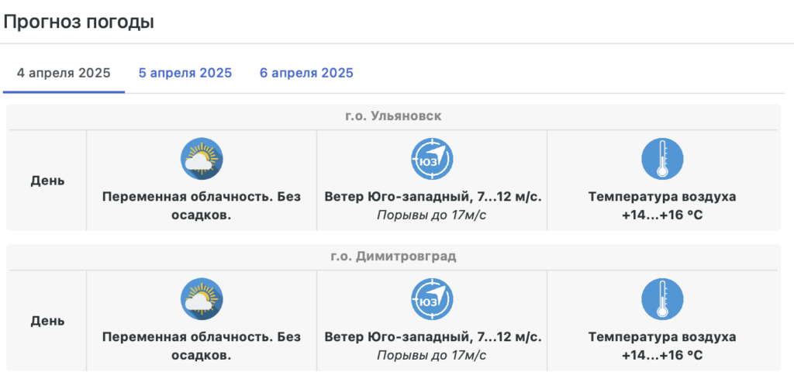Click Ветер Юго-западный text for Димитровград
The image size is (794, 379).
433,336
